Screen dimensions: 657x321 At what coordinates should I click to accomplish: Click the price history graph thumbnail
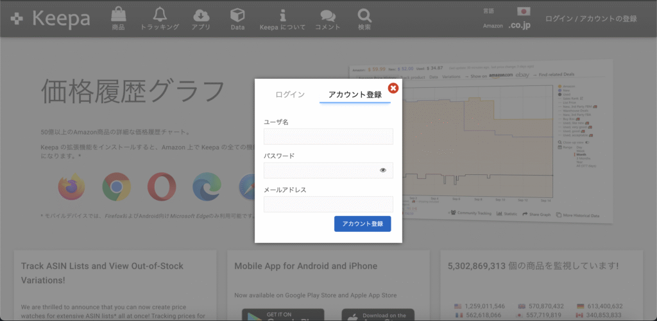click(x=507, y=142)
